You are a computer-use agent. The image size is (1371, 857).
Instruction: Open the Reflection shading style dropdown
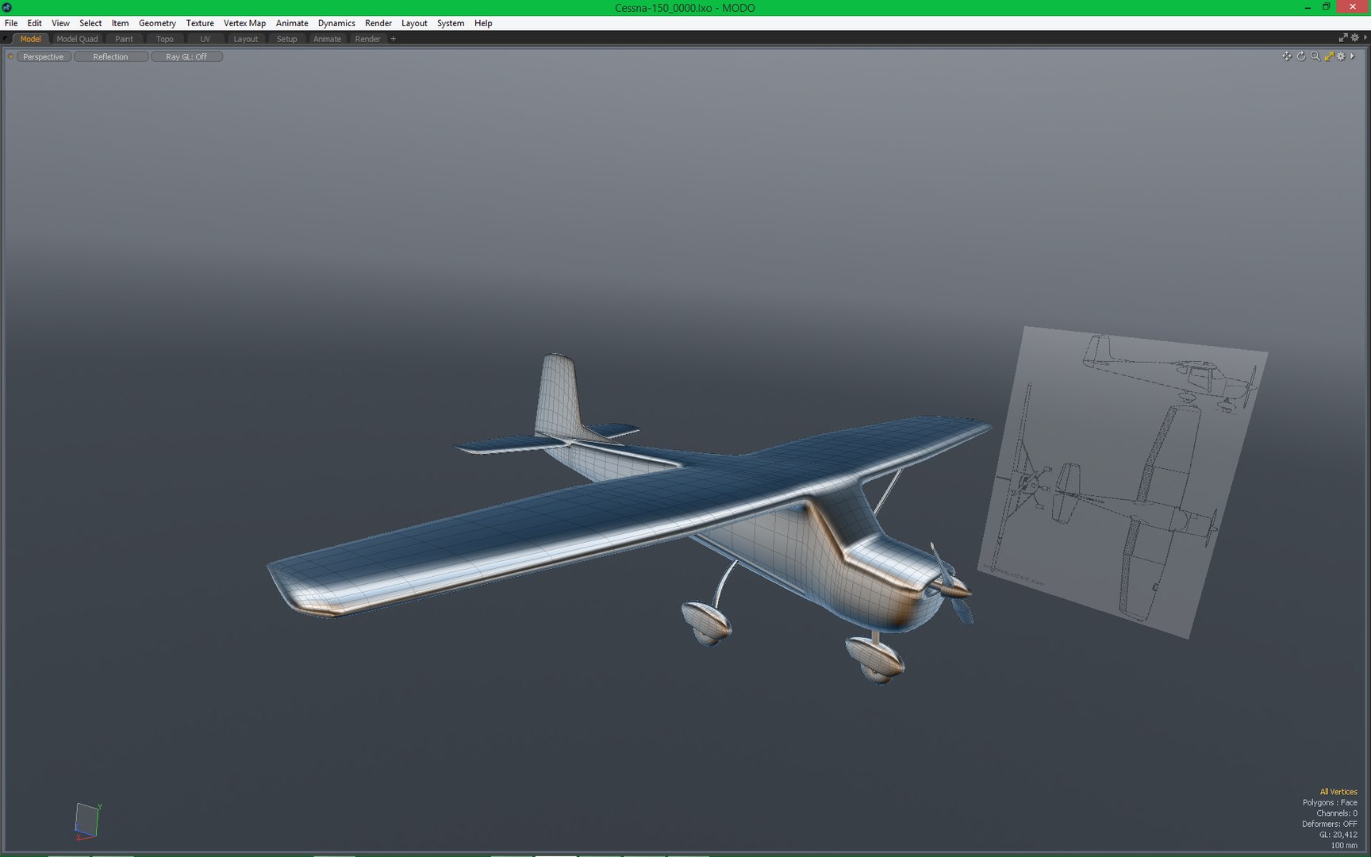pyautogui.click(x=110, y=57)
